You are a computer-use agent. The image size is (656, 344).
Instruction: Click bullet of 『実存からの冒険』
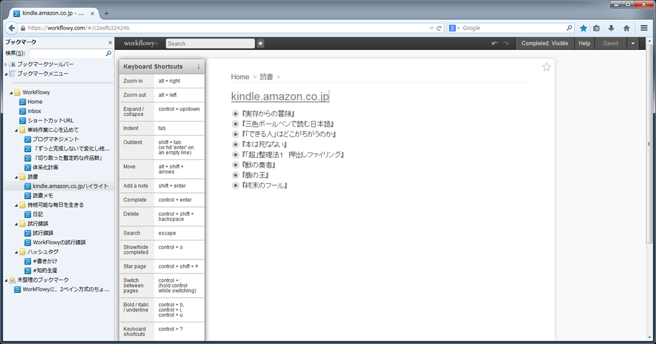click(x=235, y=113)
